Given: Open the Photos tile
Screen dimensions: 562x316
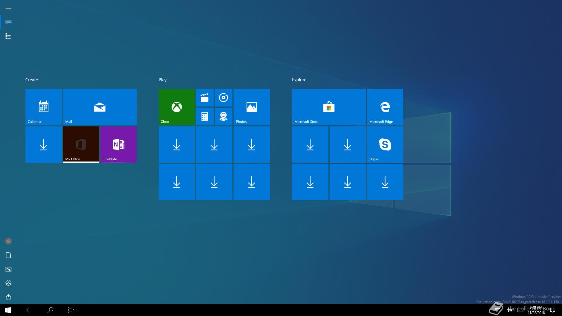Looking at the screenshot, I should pyautogui.click(x=251, y=107).
